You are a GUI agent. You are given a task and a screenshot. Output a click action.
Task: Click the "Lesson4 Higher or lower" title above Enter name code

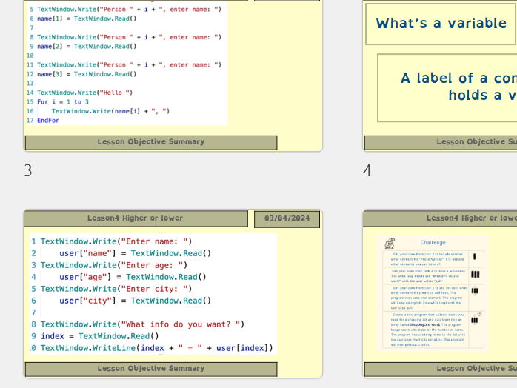tap(136, 218)
